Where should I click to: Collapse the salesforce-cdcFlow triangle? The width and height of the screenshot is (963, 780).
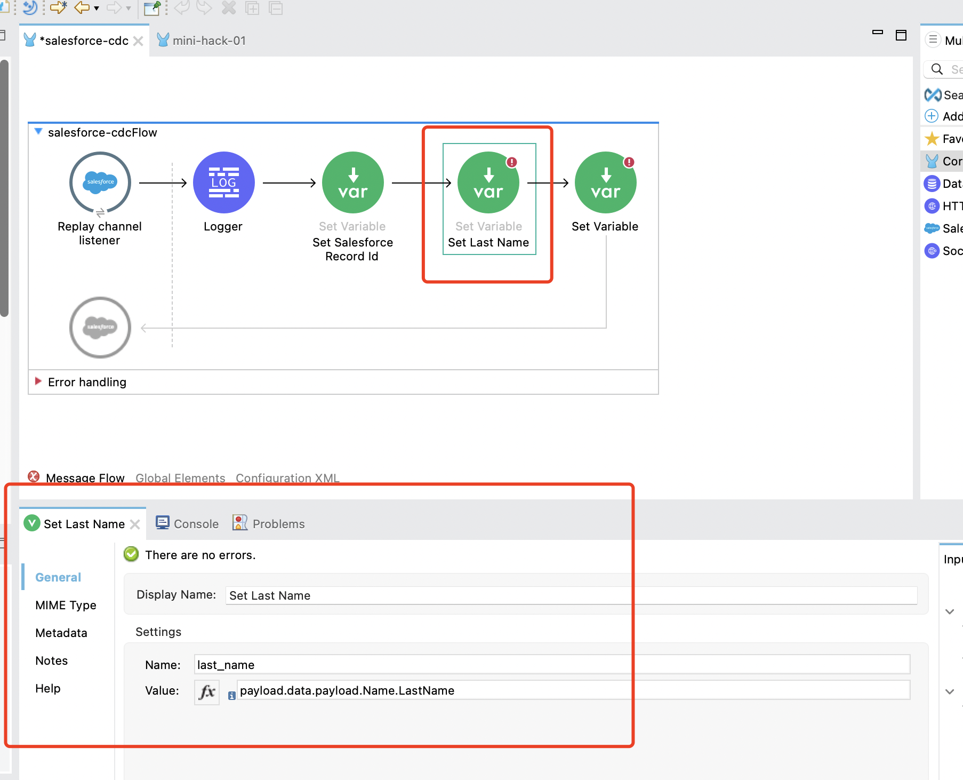pyautogui.click(x=38, y=131)
